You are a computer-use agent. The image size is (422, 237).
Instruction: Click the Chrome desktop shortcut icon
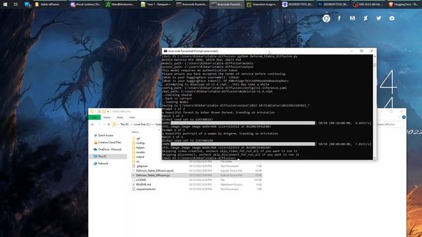click(326, 18)
